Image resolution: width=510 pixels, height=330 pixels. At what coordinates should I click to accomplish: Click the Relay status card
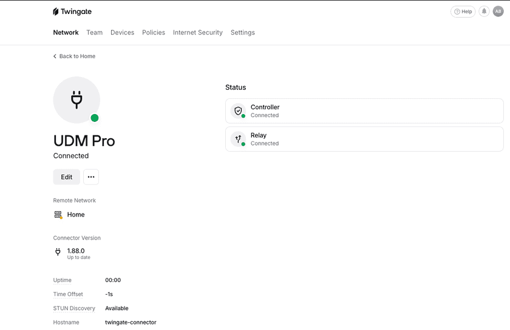click(364, 139)
